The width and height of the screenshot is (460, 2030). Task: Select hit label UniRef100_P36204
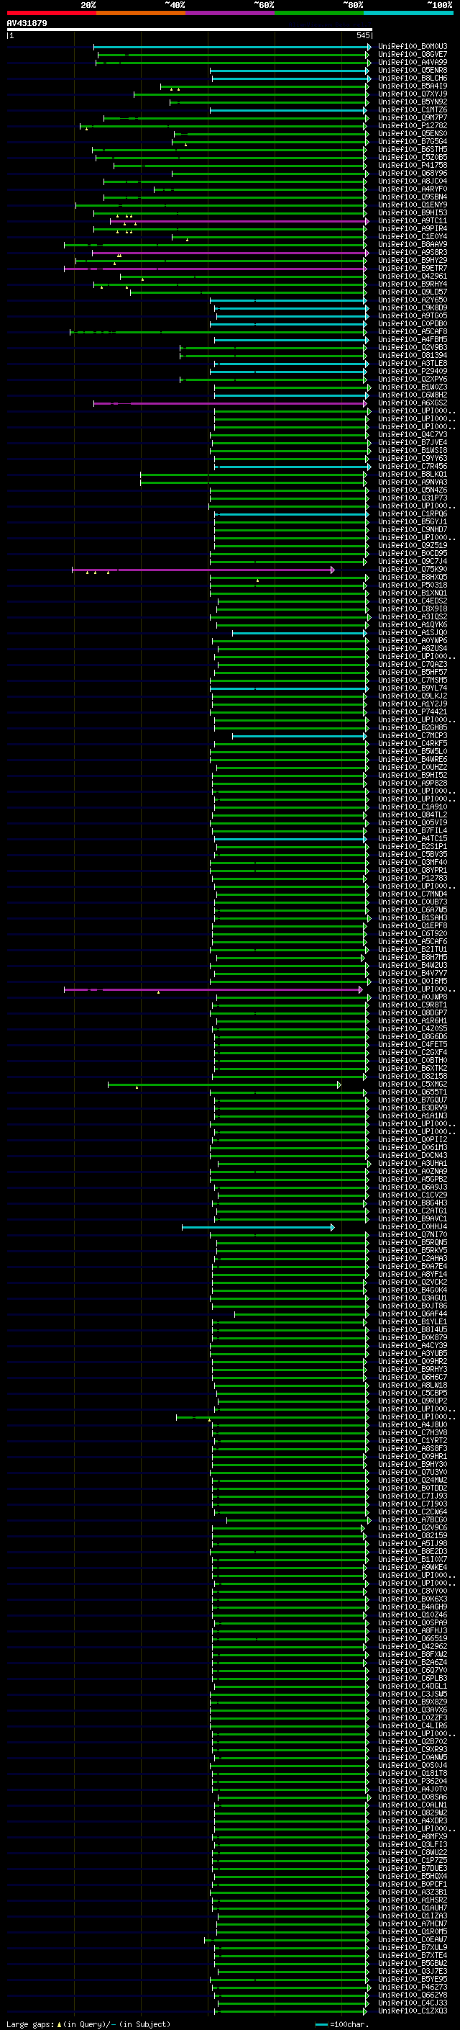tap(413, 1782)
